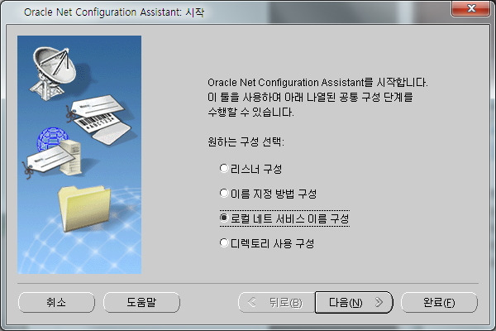Click the left chevron arrow on 뒤로

[252, 302]
